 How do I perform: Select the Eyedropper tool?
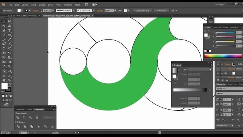pos(4,66)
